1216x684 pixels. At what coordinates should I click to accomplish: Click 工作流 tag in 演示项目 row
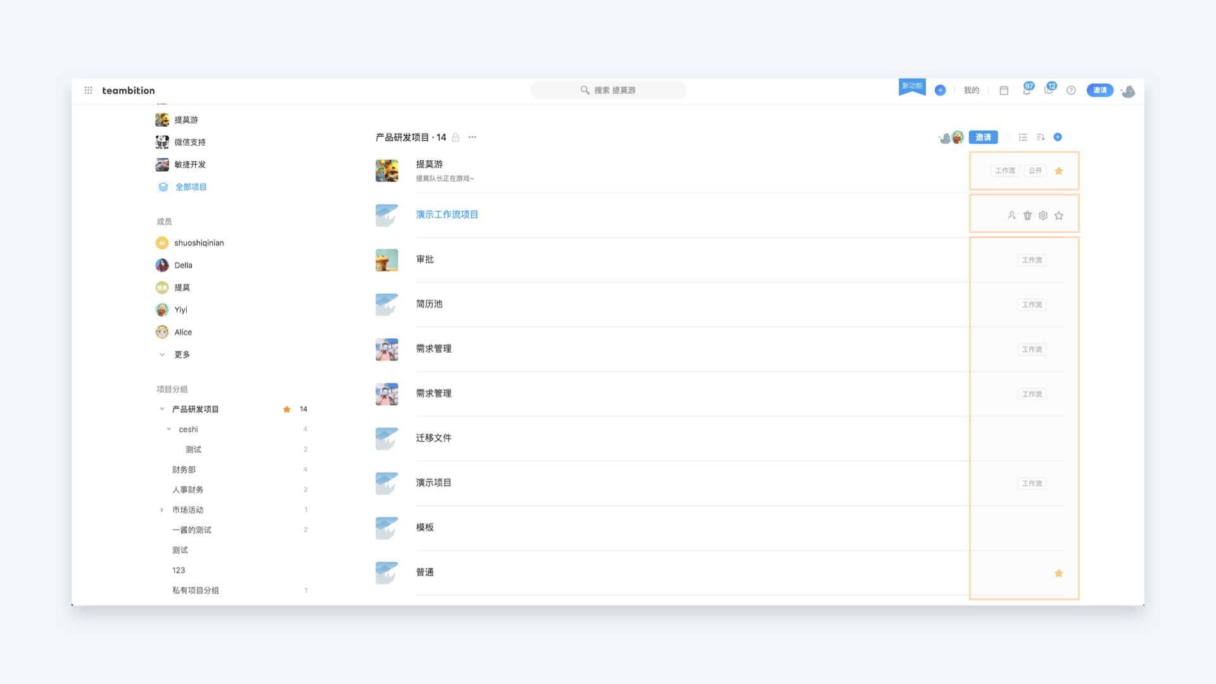point(1032,483)
